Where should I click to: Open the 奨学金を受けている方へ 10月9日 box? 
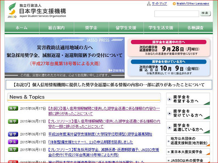point(169,67)
